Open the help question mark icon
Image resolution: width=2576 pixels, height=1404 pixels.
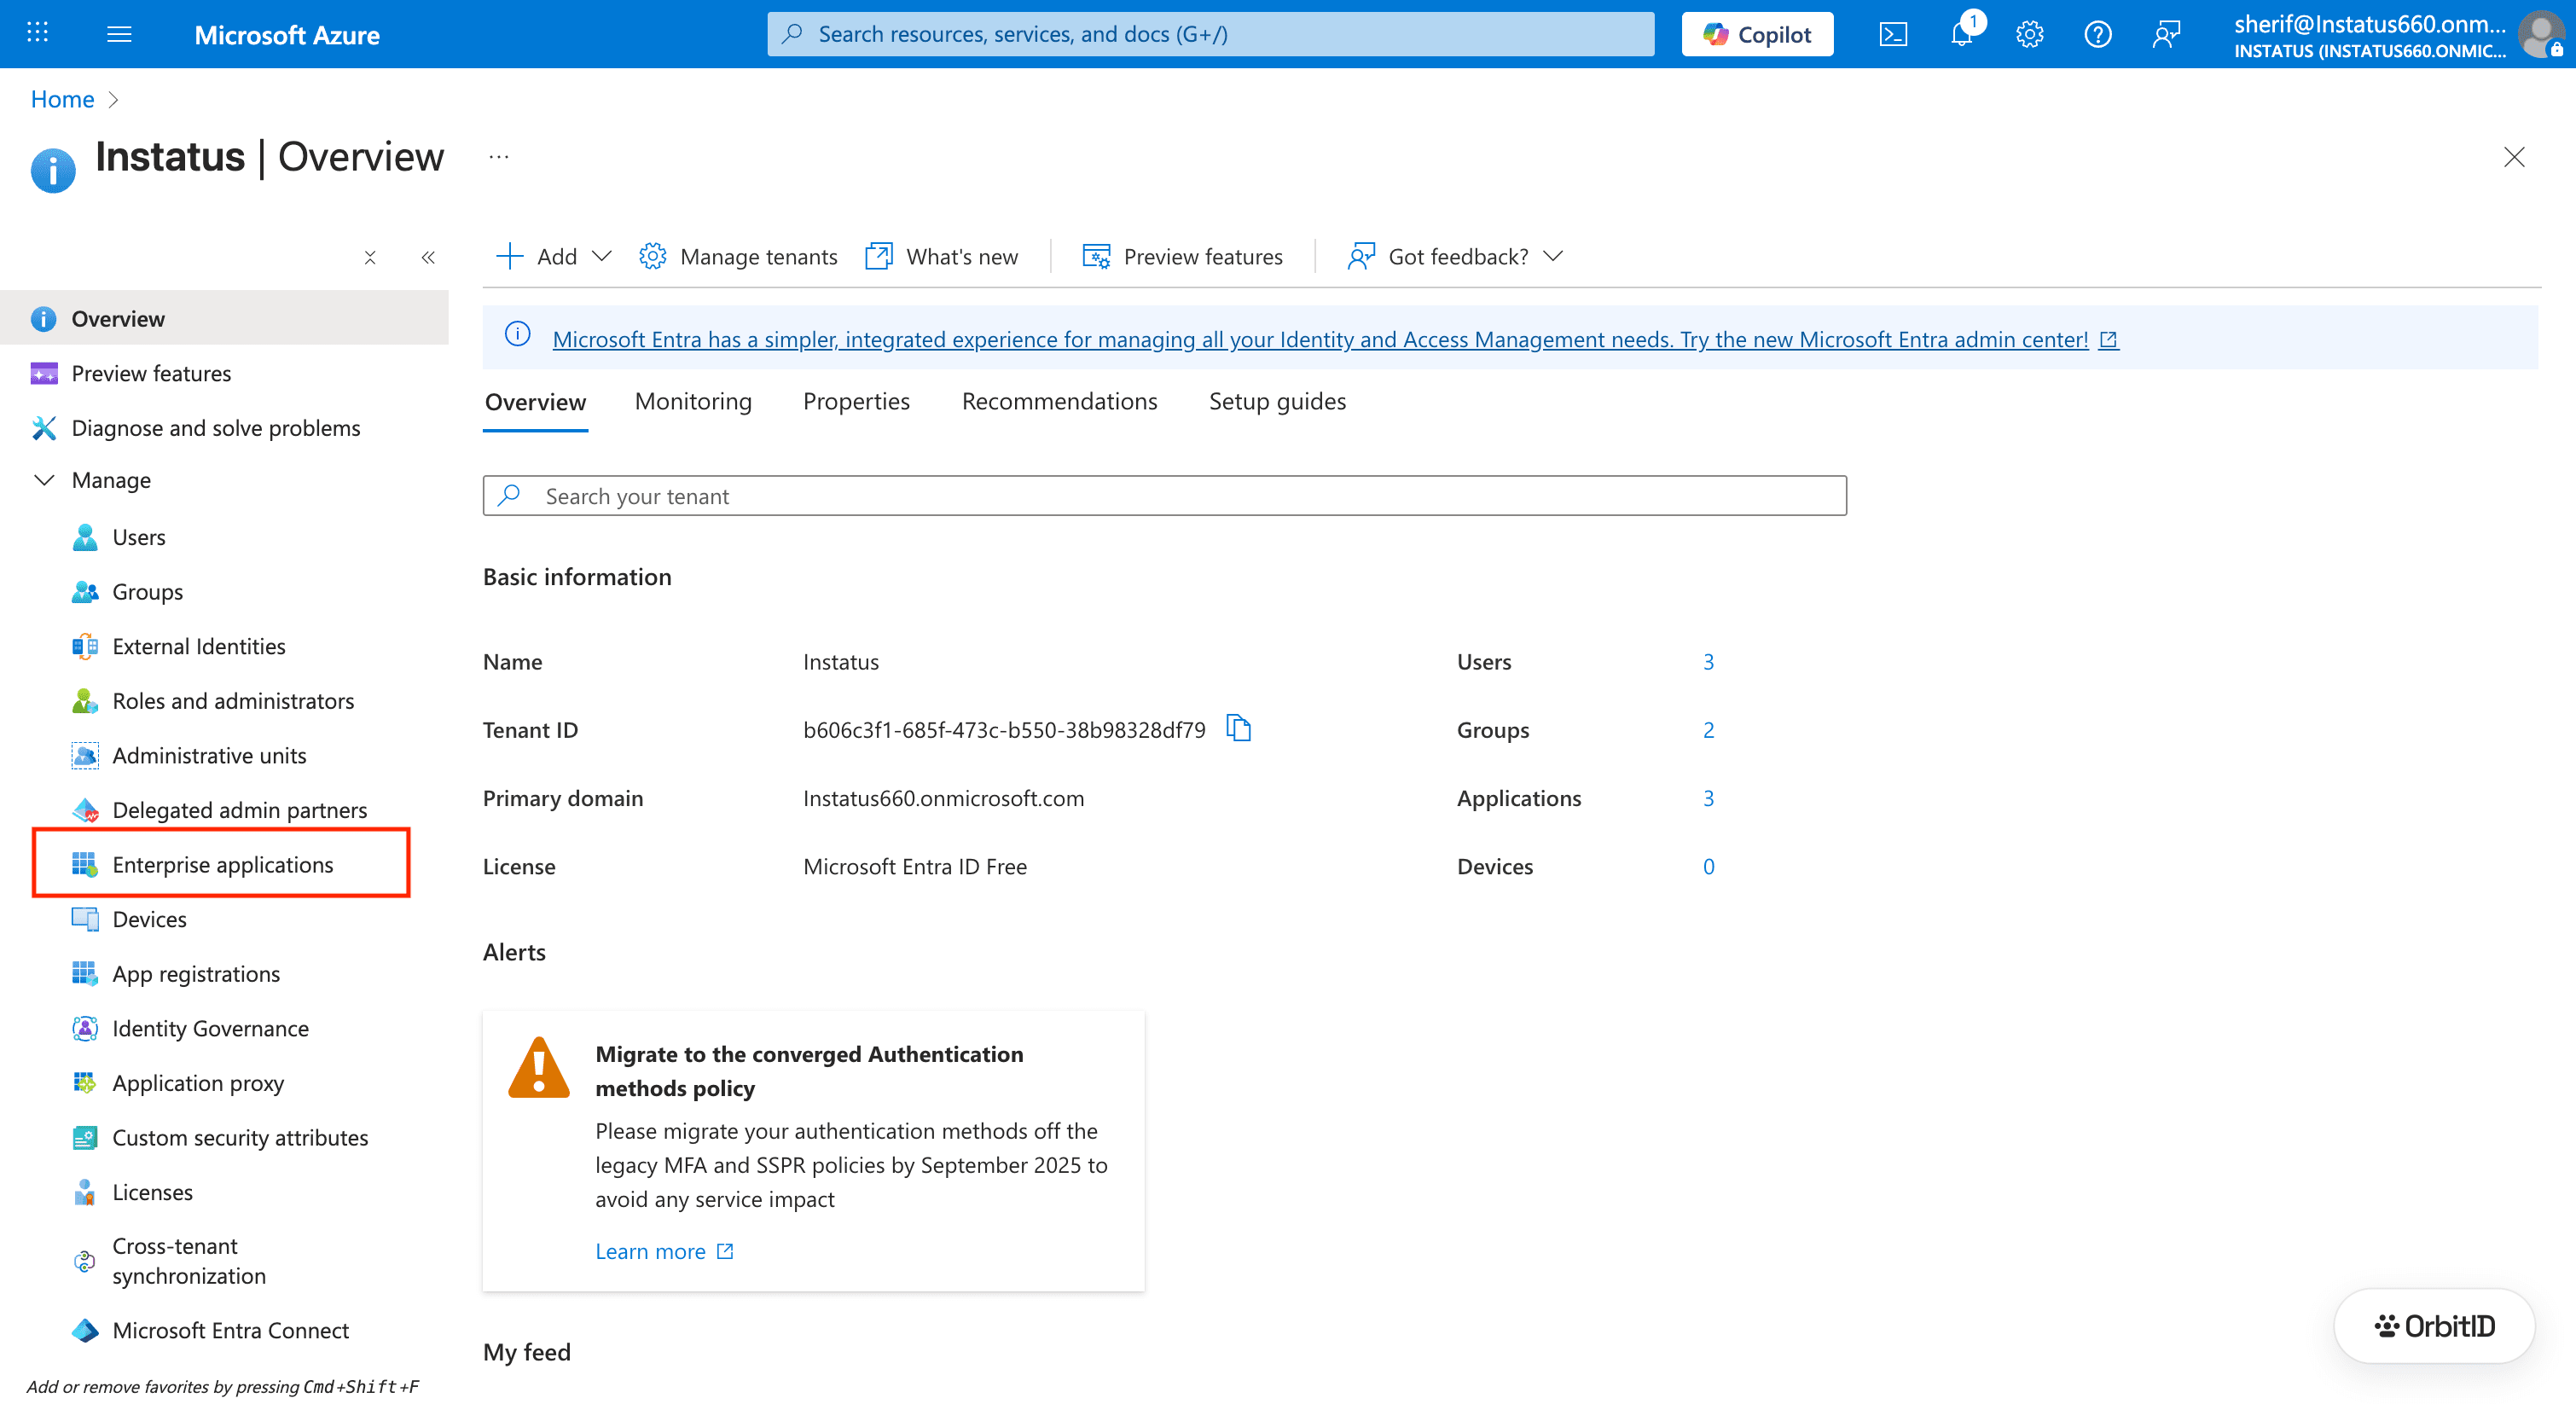pyautogui.click(x=2097, y=34)
